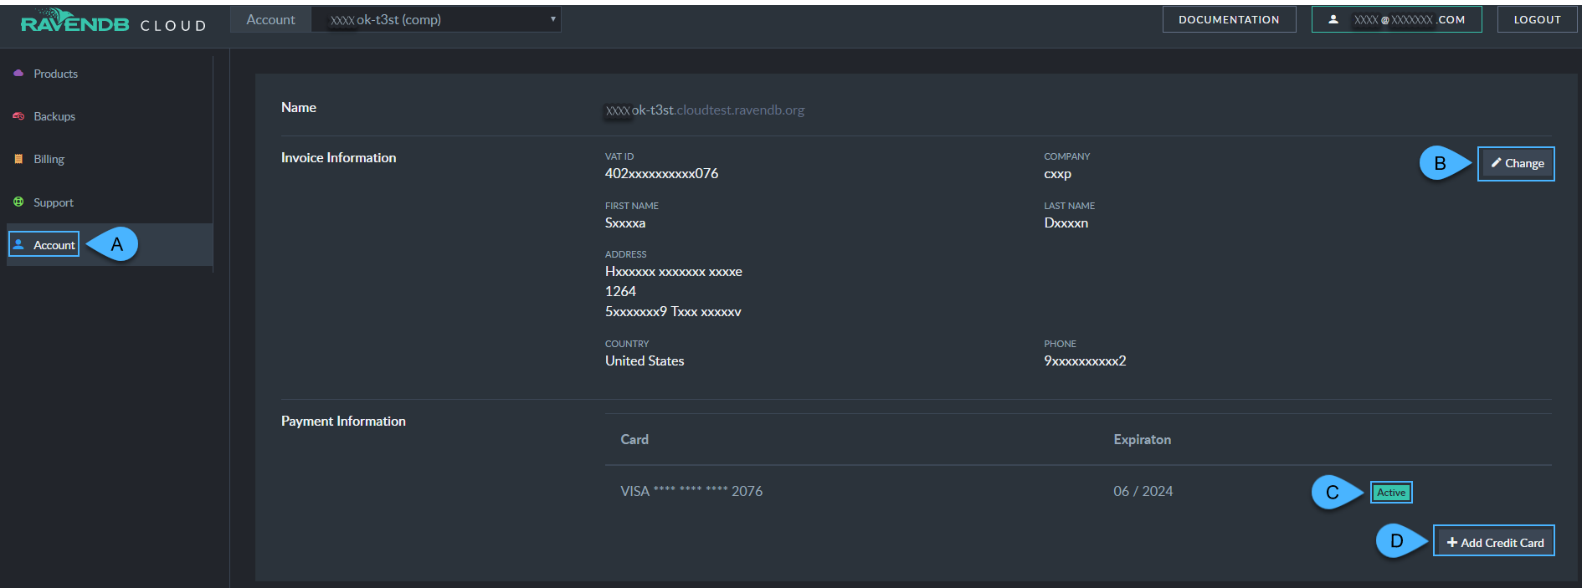Viewport: 1582px width, 588px height.
Task: Click the user email profile button
Action: pyautogui.click(x=1396, y=19)
